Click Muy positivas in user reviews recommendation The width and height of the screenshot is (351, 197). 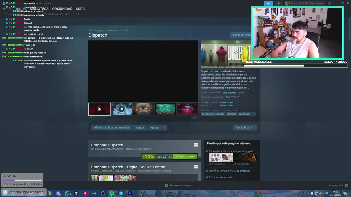click(242, 171)
